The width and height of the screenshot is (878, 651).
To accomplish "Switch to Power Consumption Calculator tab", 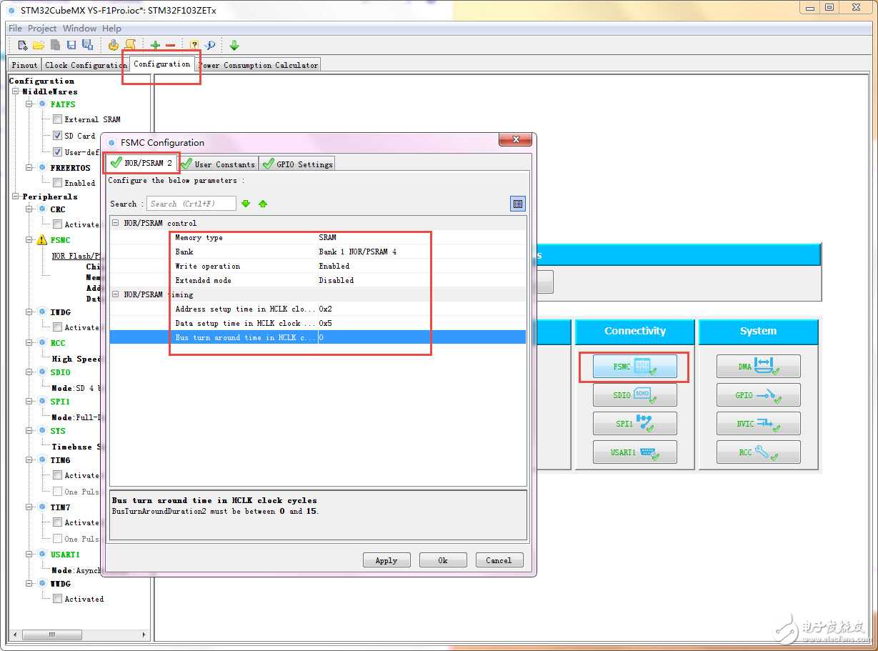I will [259, 65].
